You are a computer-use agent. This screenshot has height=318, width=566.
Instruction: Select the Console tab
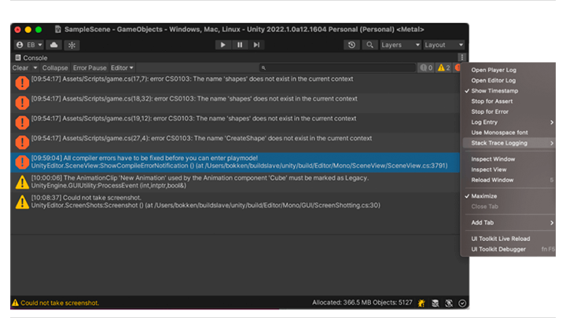coord(31,57)
